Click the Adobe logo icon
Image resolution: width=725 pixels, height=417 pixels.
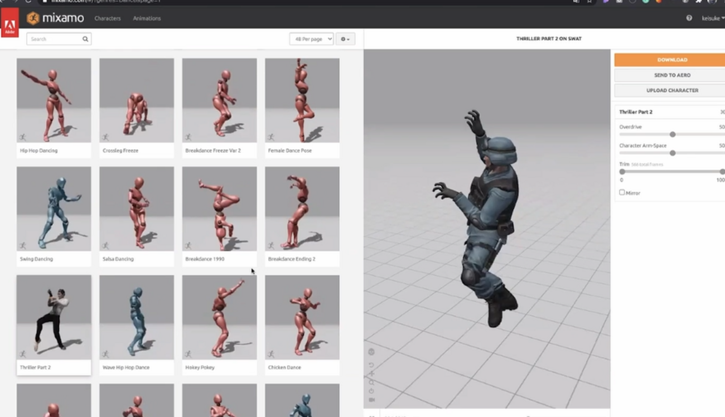click(x=9, y=26)
